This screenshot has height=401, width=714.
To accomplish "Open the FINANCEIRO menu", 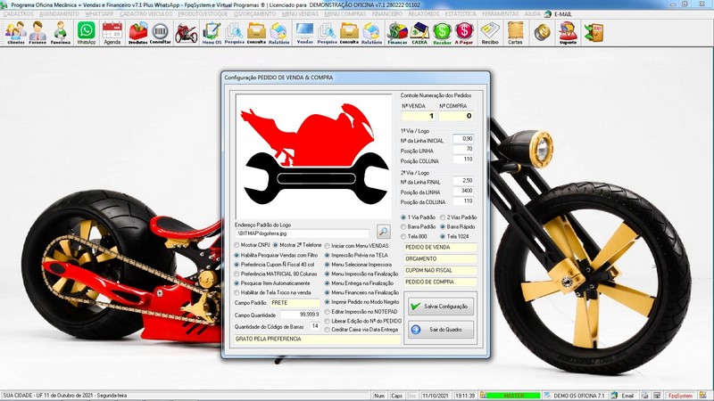I will coord(387,15).
